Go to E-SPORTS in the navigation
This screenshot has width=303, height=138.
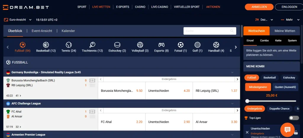pyautogui.click(x=123, y=7)
